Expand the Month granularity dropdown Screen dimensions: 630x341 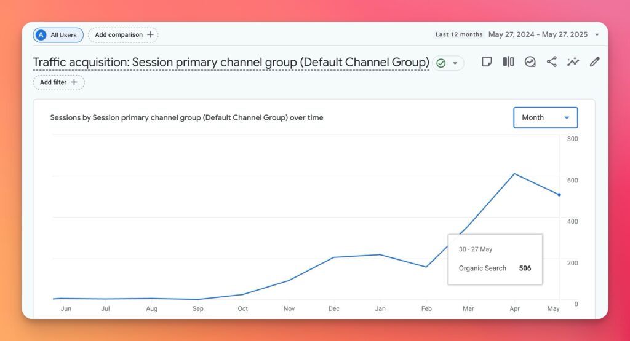(545, 117)
